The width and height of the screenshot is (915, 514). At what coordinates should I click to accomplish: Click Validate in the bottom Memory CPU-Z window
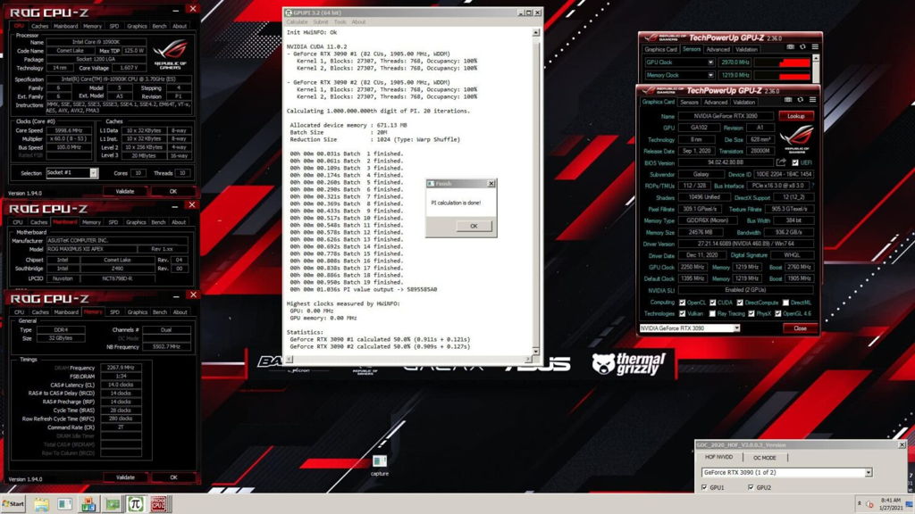pos(125,477)
